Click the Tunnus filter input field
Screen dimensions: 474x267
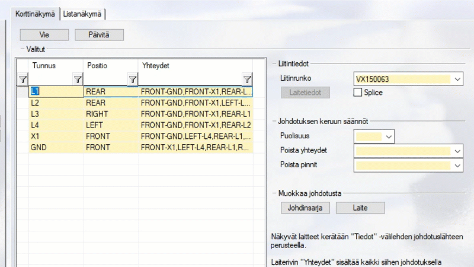pos(50,79)
